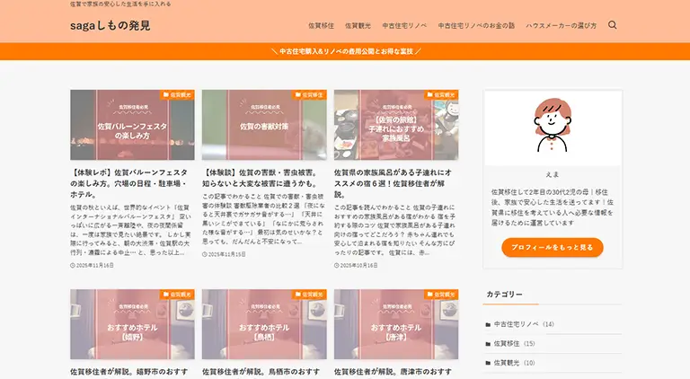This screenshot has height=379, width=690.
Task: Click tagline 佐賀で家族の安心した生活を手に入れる
Action: pyautogui.click(x=120, y=4)
